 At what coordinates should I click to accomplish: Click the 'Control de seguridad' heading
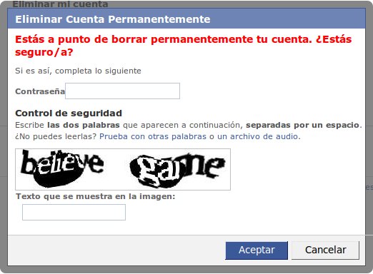click(69, 113)
